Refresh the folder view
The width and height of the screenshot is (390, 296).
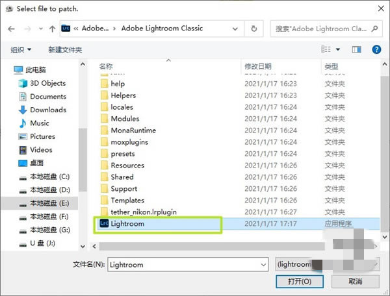coord(254,29)
